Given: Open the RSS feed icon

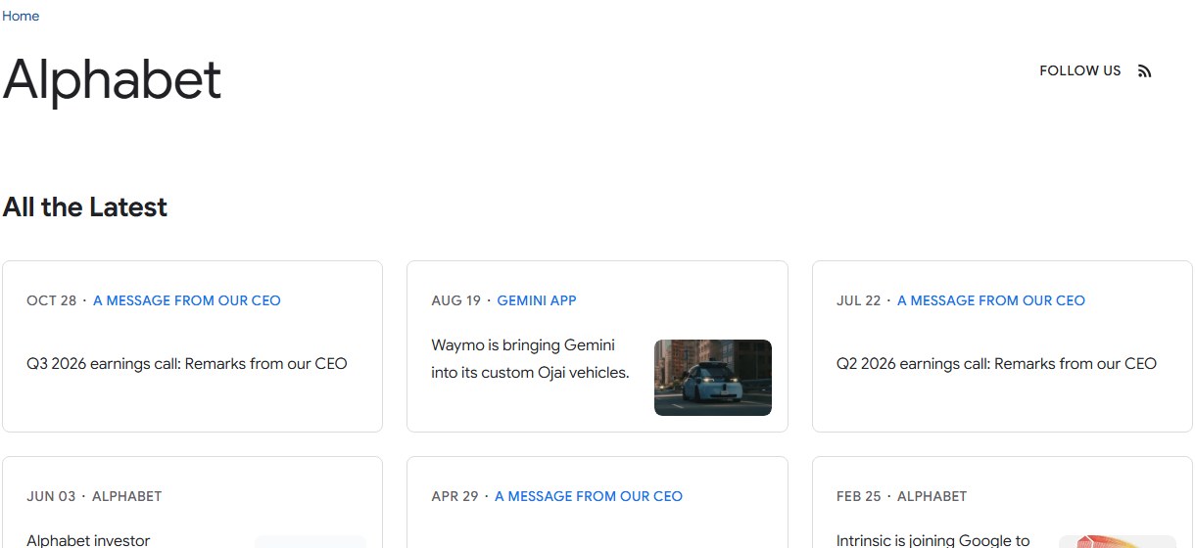Looking at the screenshot, I should point(1144,70).
